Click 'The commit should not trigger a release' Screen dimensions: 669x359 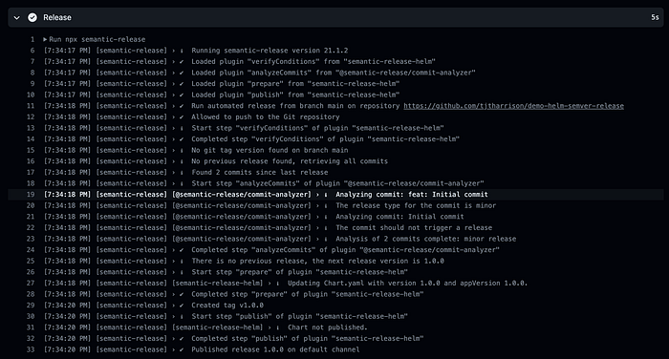[x=414, y=227]
